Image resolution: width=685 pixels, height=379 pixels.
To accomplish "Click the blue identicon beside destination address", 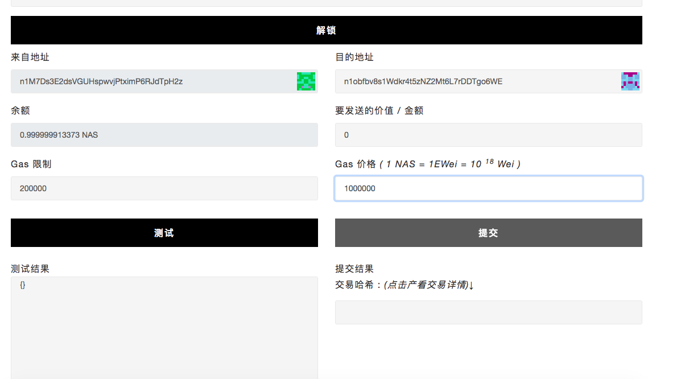I will click(630, 81).
